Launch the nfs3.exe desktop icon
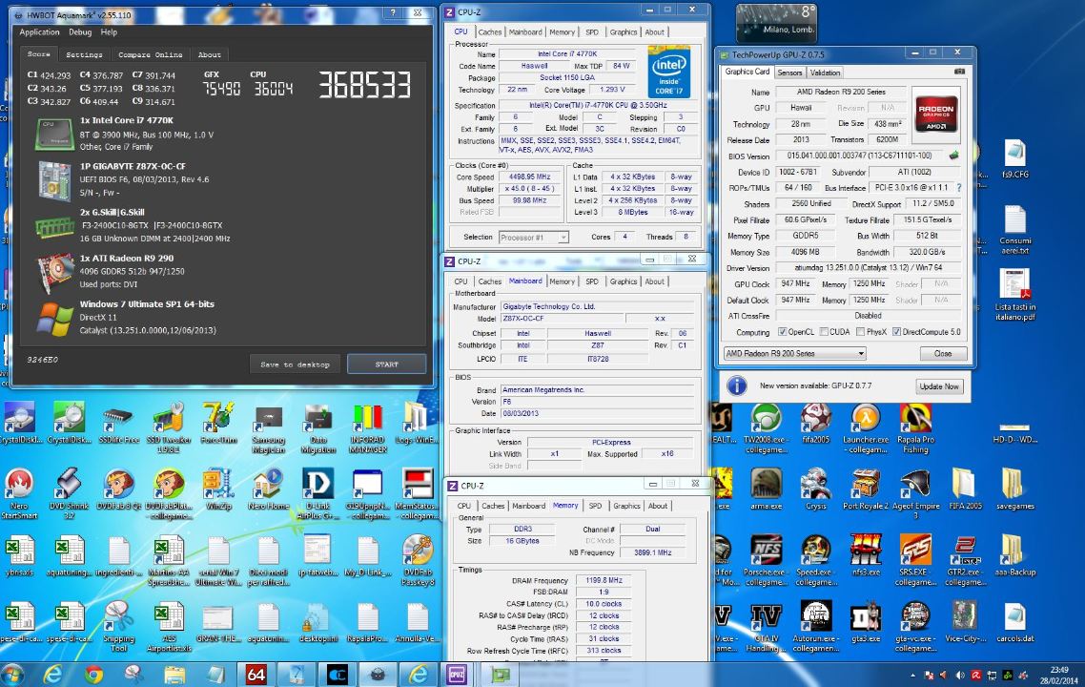1085x687 pixels. [866, 555]
